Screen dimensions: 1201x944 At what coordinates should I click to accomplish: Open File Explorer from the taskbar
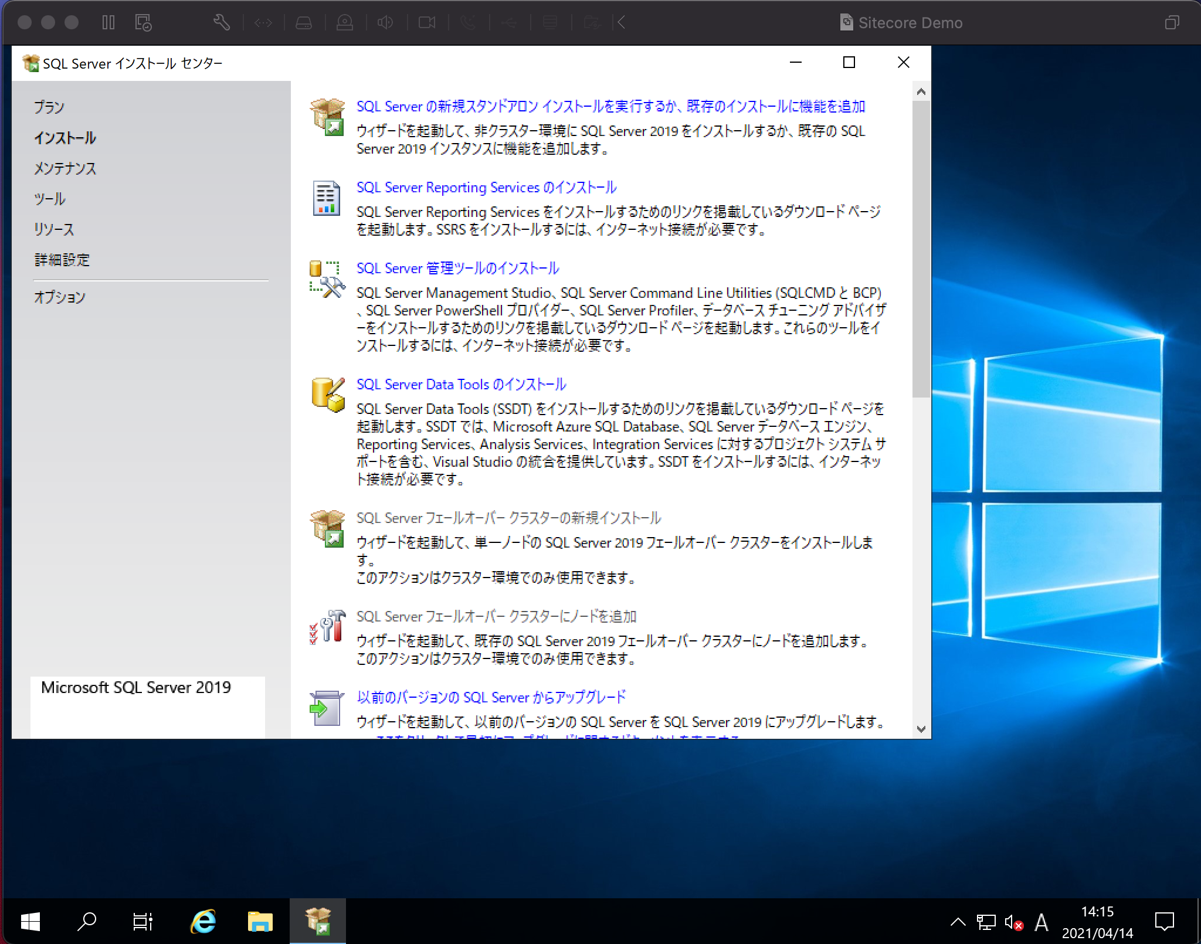pyautogui.click(x=260, y=921)
